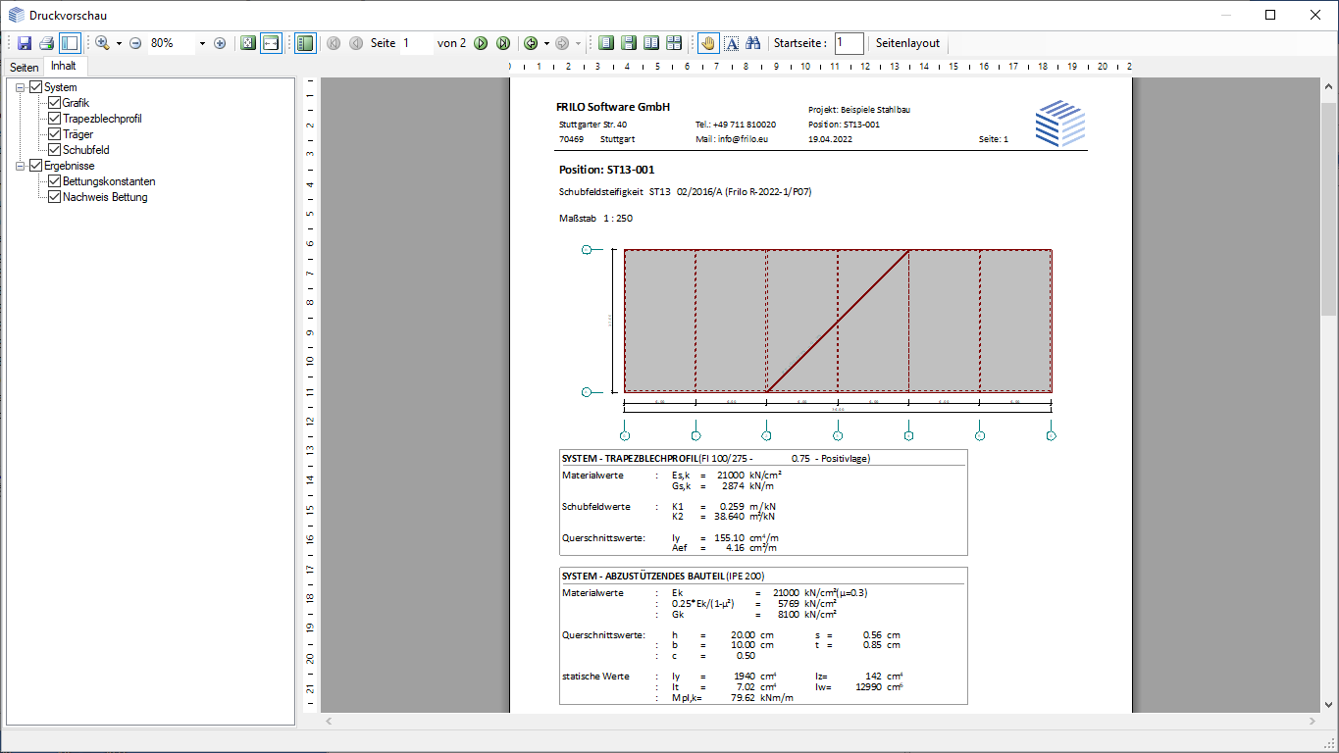Click the fit whole page icon
Screen dimensions: 1339x753
click(x=248, y=43)
